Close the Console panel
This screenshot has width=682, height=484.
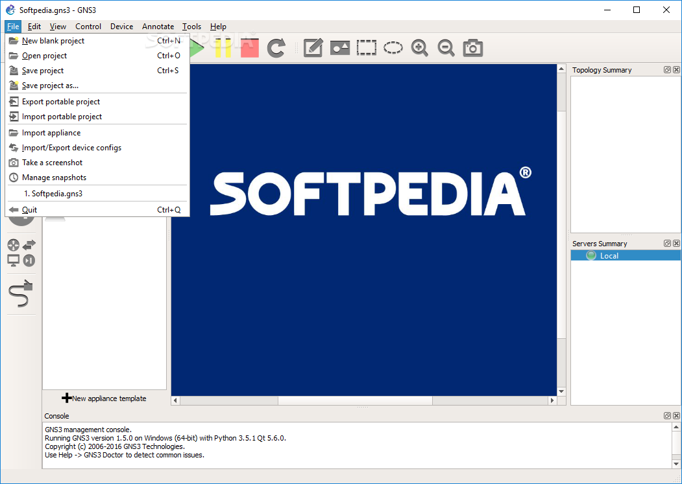pos(676,416)
